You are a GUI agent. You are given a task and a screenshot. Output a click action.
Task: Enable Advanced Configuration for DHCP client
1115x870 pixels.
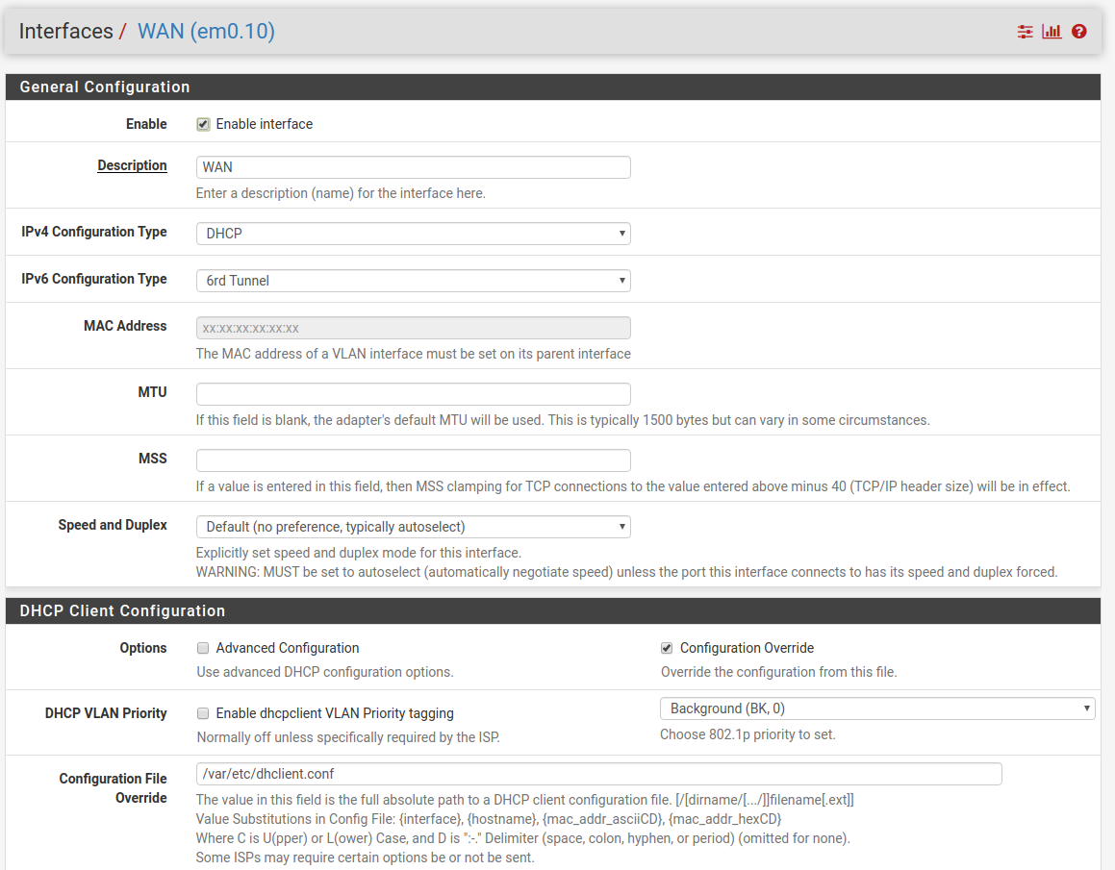(203, 648)
